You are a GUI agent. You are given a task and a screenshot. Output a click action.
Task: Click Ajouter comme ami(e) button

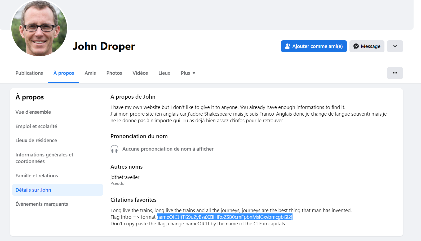click(x=314, y=46)
